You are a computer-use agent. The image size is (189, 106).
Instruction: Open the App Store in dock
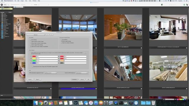(x=96, y=103)
